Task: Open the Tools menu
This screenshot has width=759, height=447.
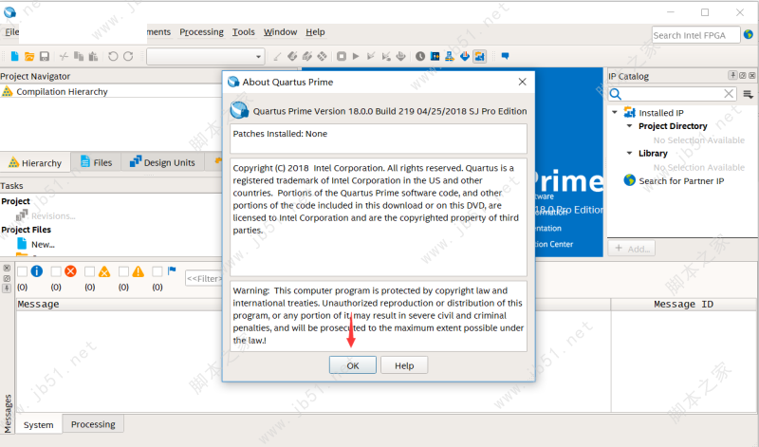Action: [243, 32]
